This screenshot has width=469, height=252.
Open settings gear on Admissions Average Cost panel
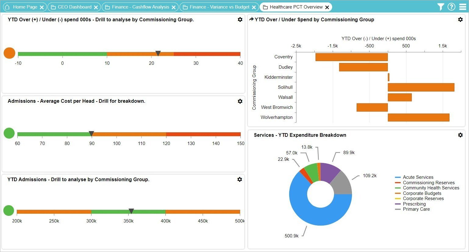point(240,101)
